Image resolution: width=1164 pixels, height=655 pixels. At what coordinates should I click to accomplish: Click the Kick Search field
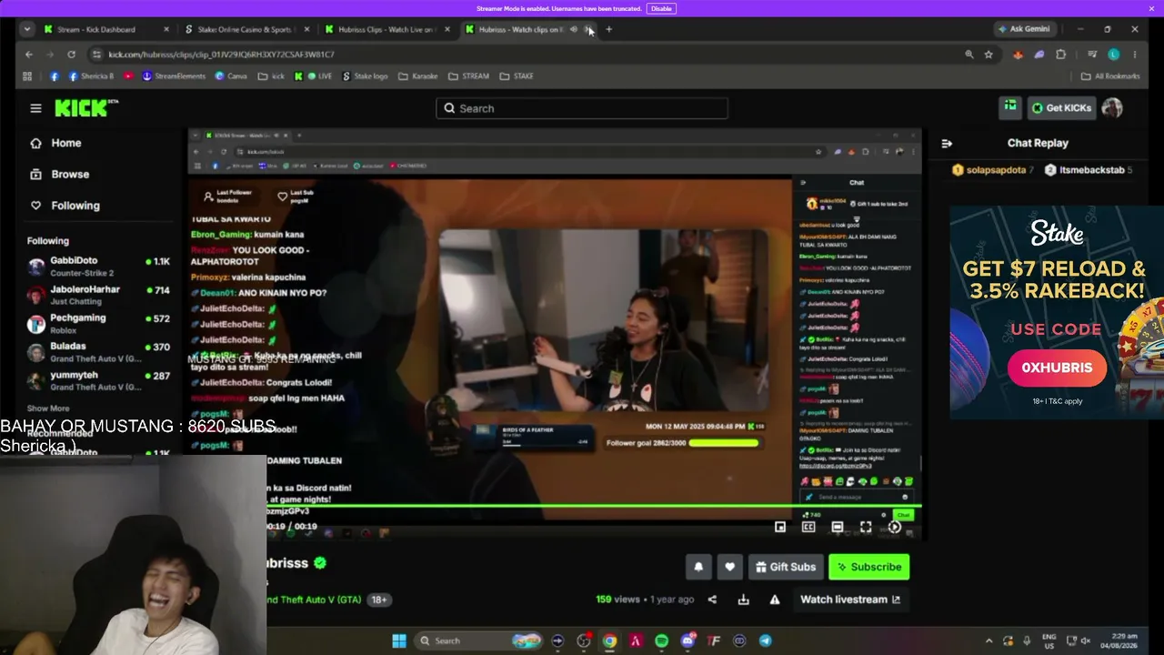point(582,108)
